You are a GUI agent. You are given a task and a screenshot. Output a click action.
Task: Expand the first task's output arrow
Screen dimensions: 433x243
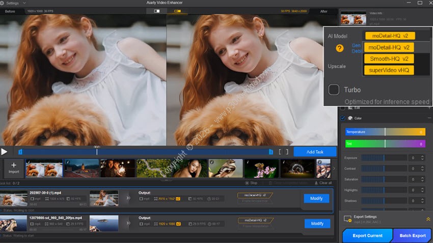(128, 198)
